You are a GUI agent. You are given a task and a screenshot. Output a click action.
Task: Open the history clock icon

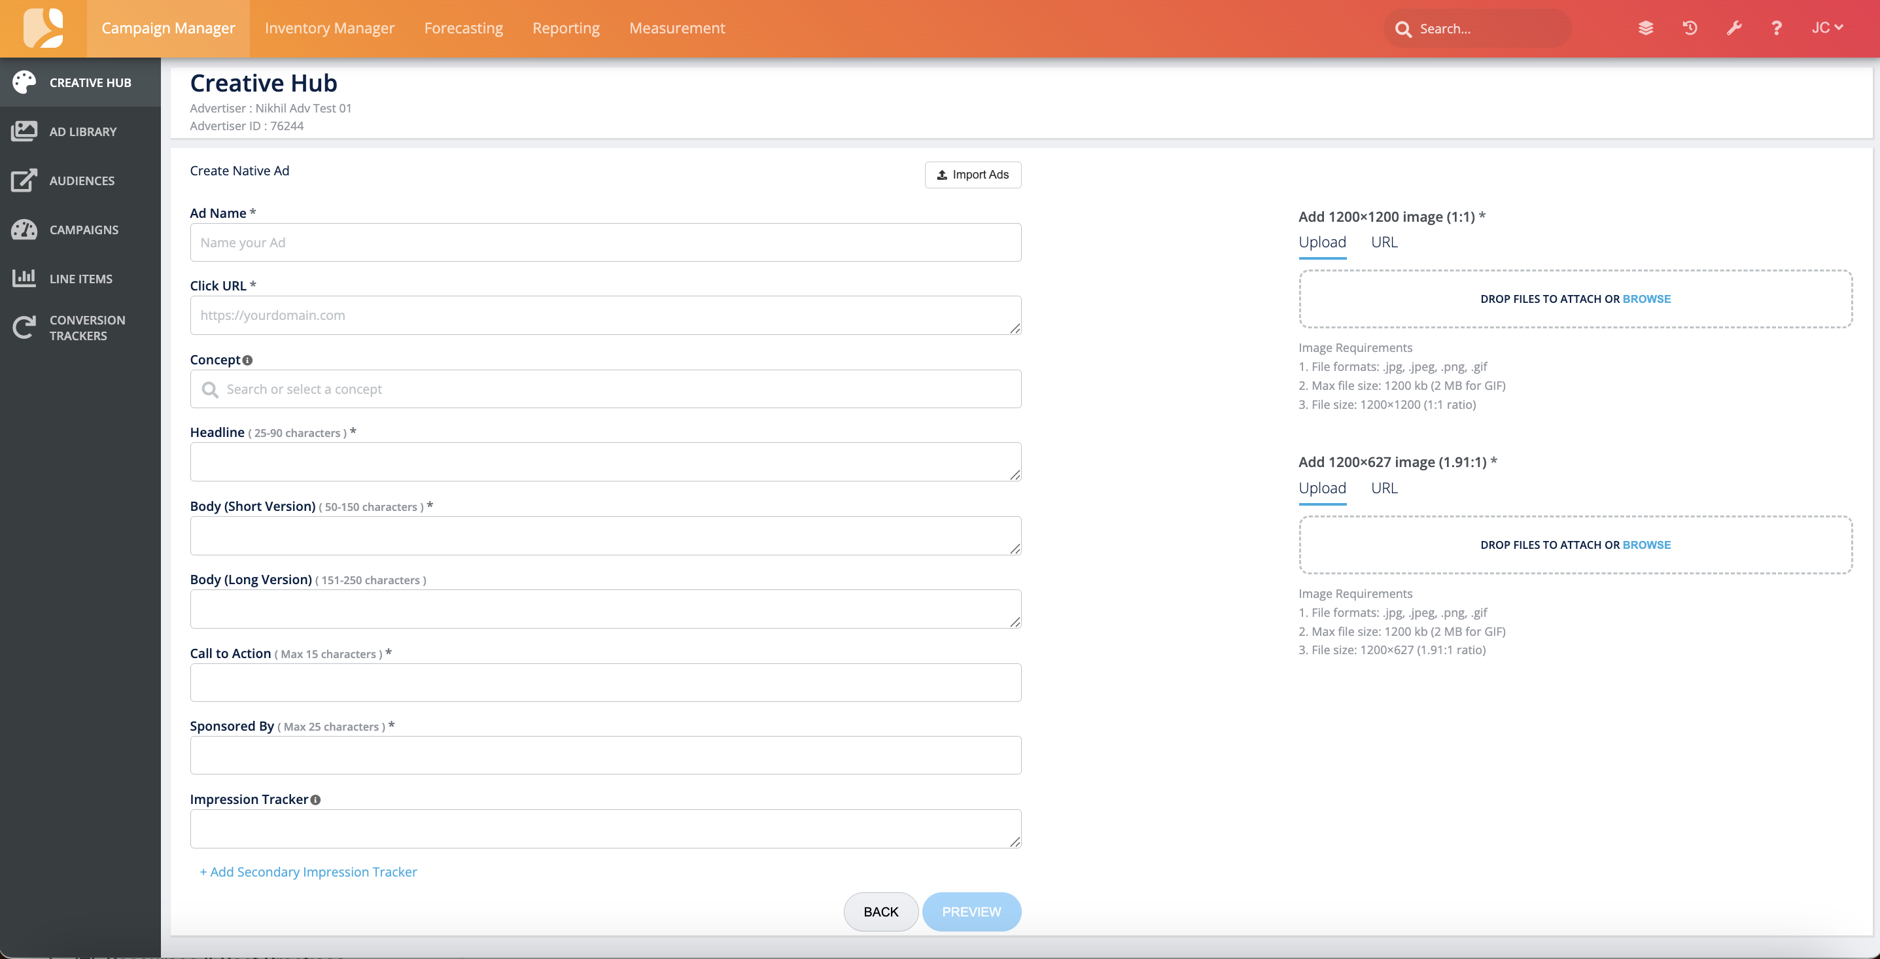click(x=1690, y=29)
